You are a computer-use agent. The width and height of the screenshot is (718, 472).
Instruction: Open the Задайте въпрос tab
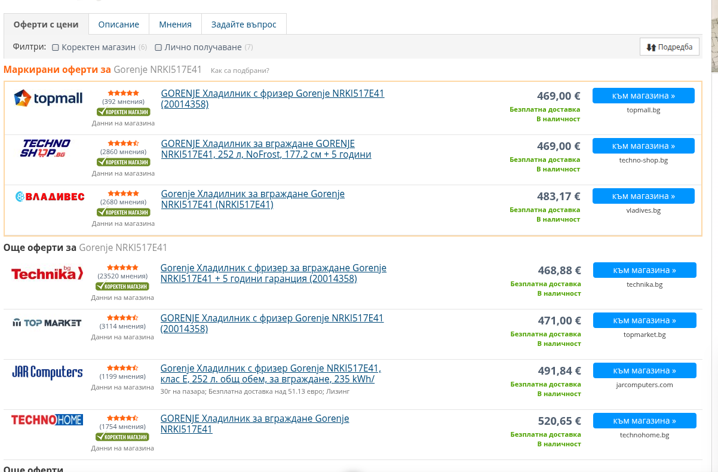tap(244, 24)
